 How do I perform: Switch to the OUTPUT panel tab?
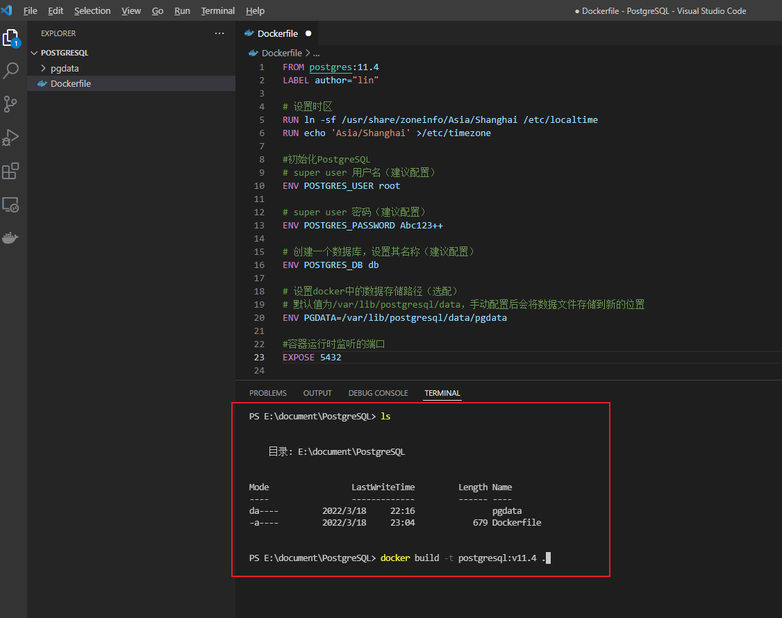click(x=317, y=393)
